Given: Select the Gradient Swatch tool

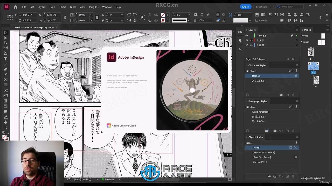Looking at the screenshot, I should click(5, 101).
